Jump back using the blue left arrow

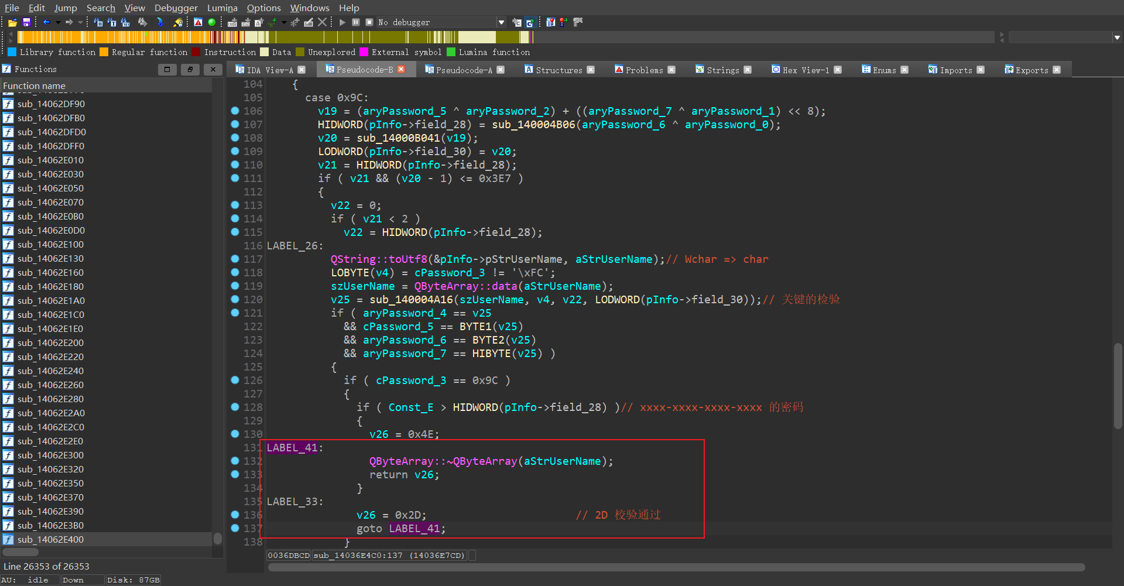[x=46, y=22]
